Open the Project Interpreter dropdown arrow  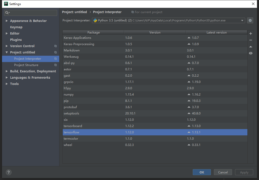pyautogui.click(x=242, y=20)
